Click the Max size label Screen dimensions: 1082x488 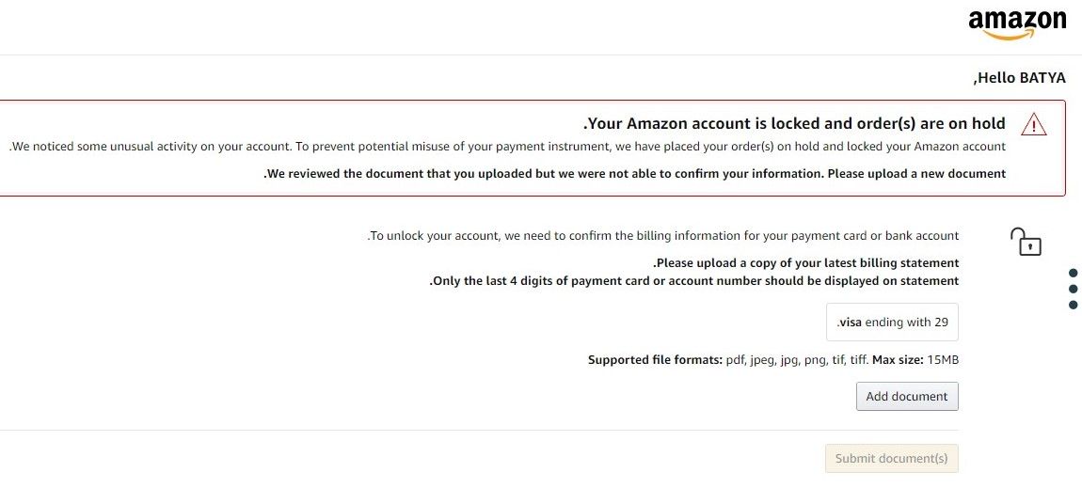pos(898,360)
